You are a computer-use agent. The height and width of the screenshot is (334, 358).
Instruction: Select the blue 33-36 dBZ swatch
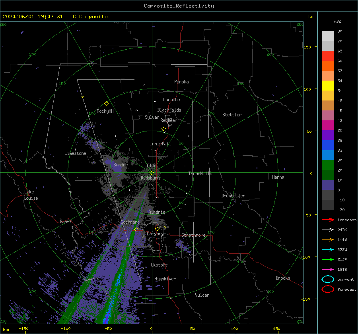tap(328, 145)
